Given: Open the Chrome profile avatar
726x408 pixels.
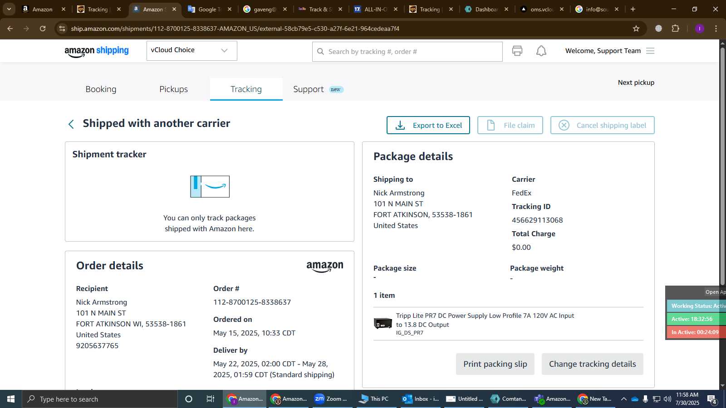Looking at the screenshot, I should click(699, 29).
